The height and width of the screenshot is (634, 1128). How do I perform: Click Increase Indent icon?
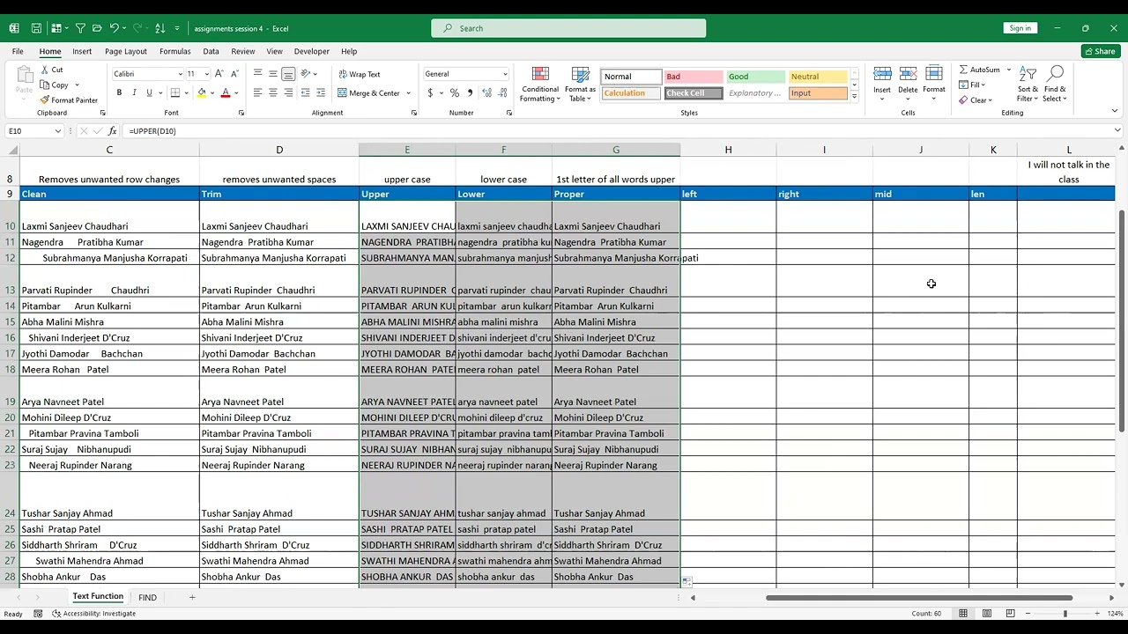tap(321, 92)
